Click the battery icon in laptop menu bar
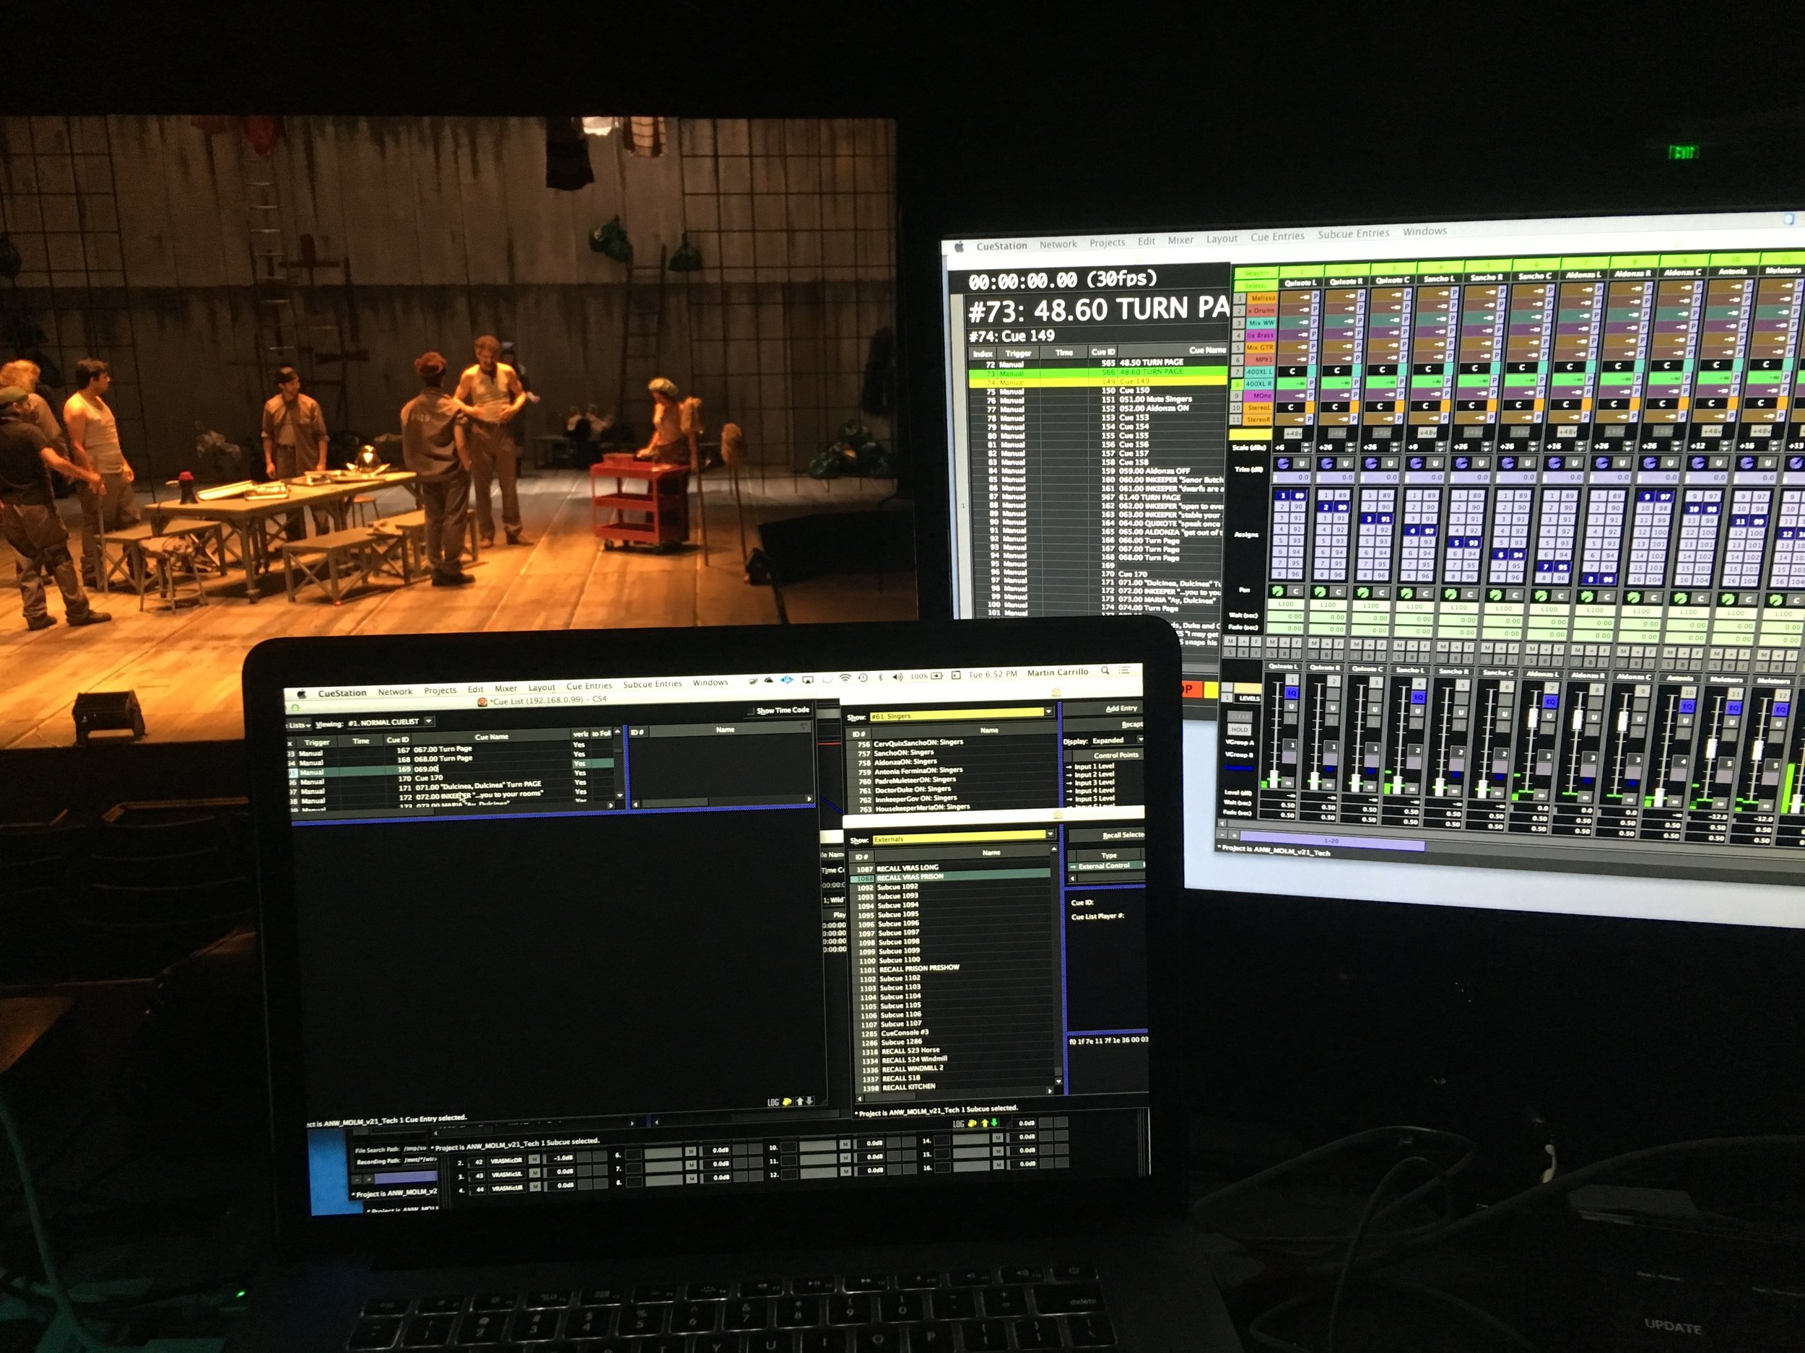The image size is (1805, 1353). (936, 675)
